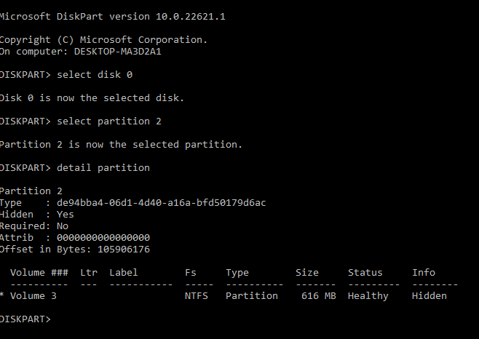This screenshot has height=339, width=479.
Task: Click the 'Volume ###' column header
Action: (x=39, y=273)
